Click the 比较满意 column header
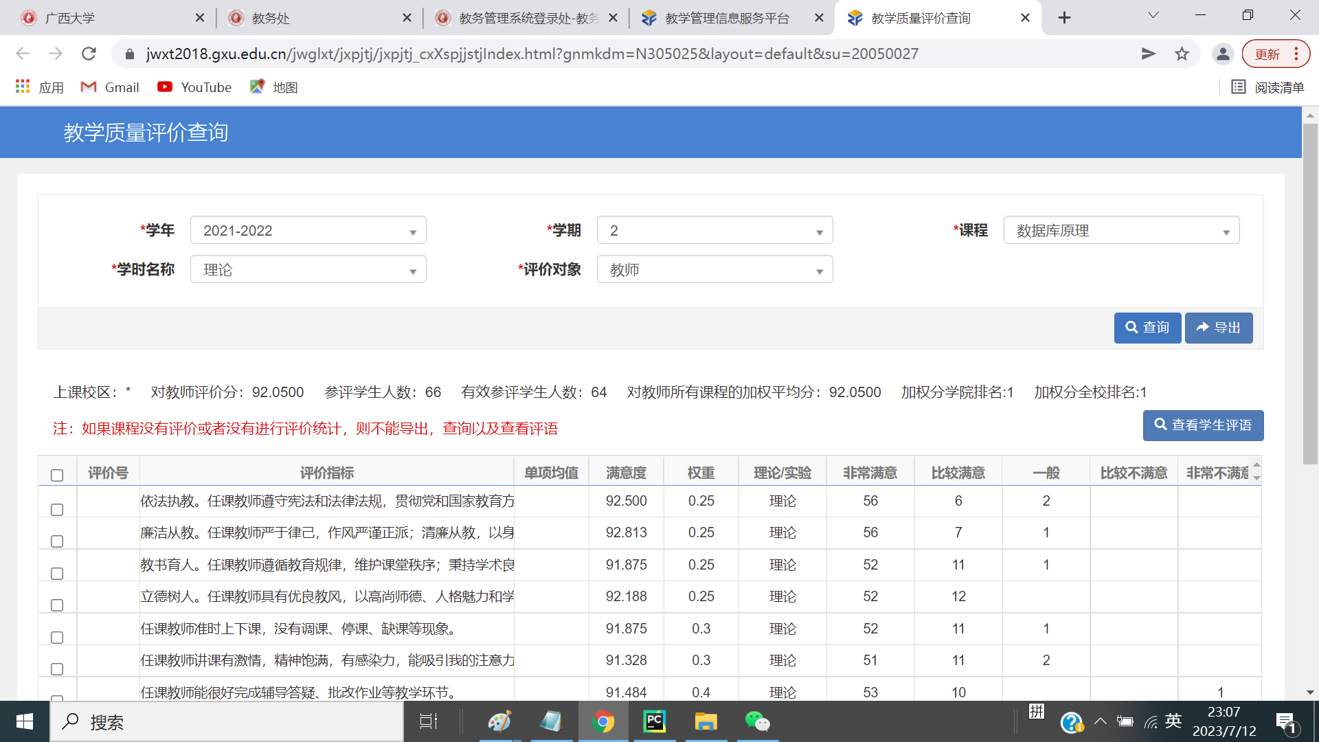Image resolution: width=1319 pixels, height=742 pixels. pyautogui.click(x=958, y=473)
